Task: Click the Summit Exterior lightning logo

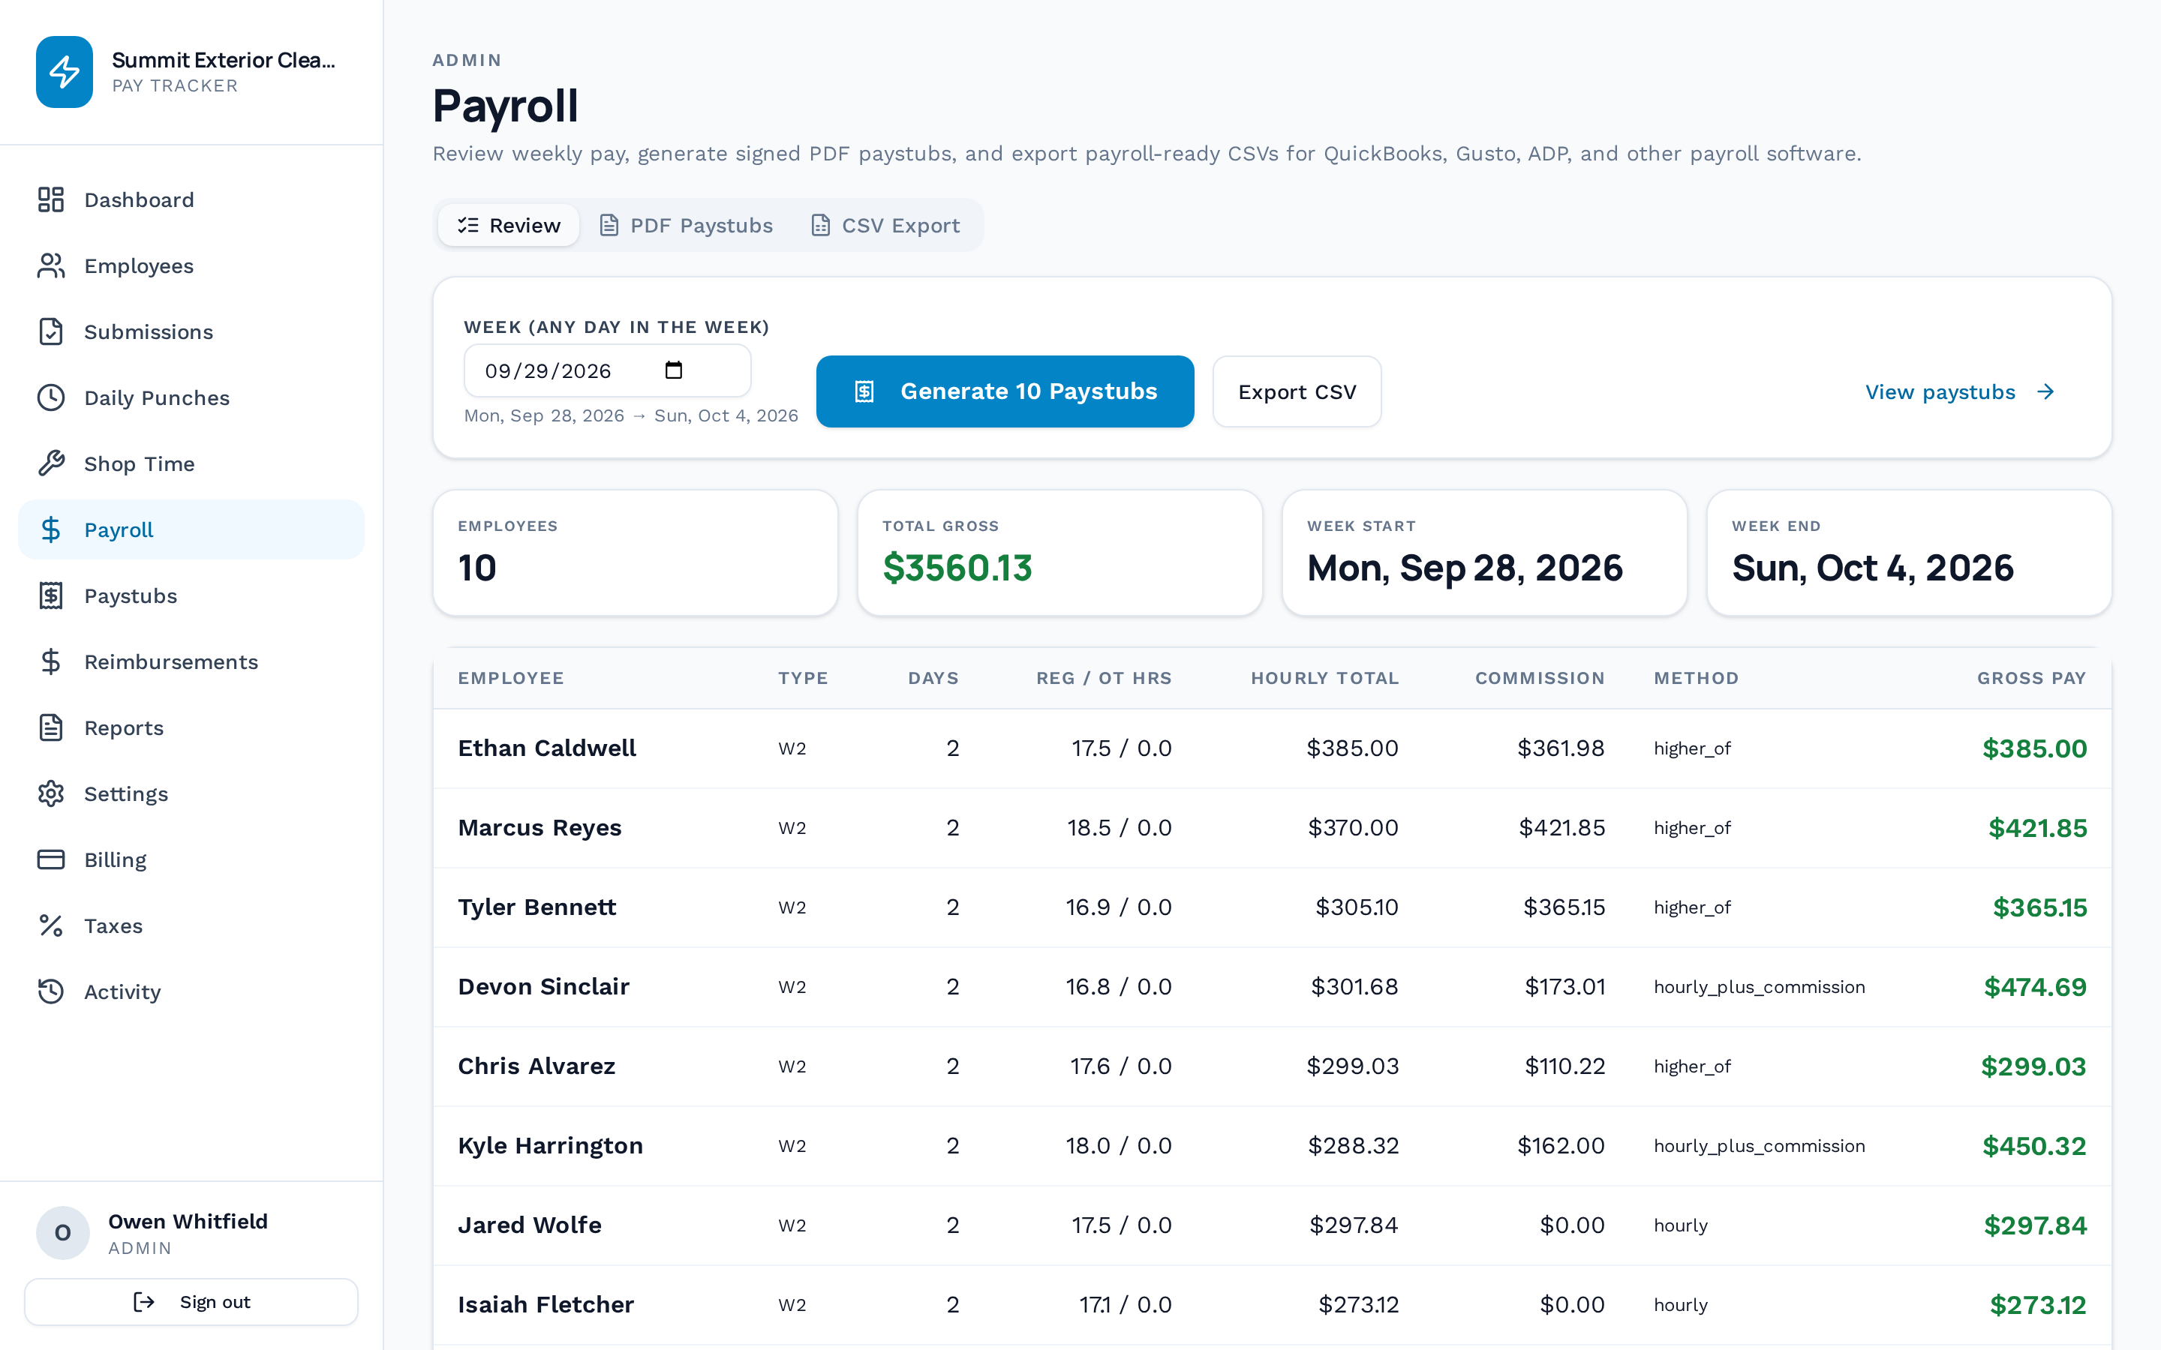Action: coord(65,72)
